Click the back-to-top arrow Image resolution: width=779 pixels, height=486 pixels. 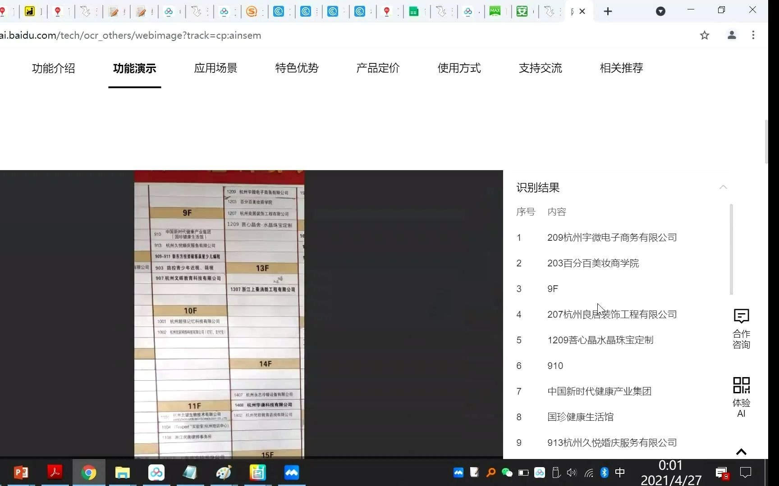(x=741, y=452)
